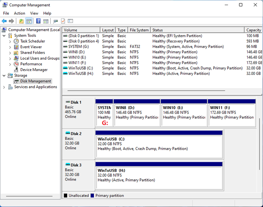This screenshot has height=207, width=263.
Task: Click the Up one level folder icon
Action: point(21,21)
